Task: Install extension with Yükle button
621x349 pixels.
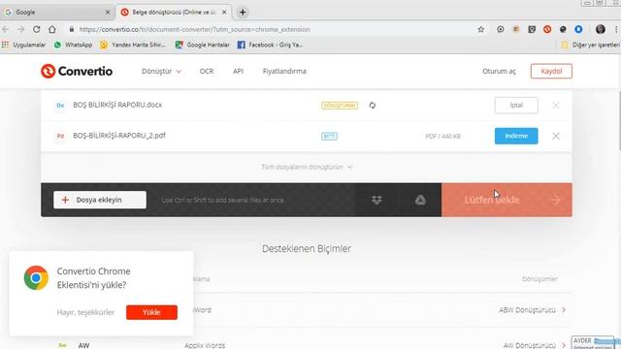Action: (x=151, y=312)
